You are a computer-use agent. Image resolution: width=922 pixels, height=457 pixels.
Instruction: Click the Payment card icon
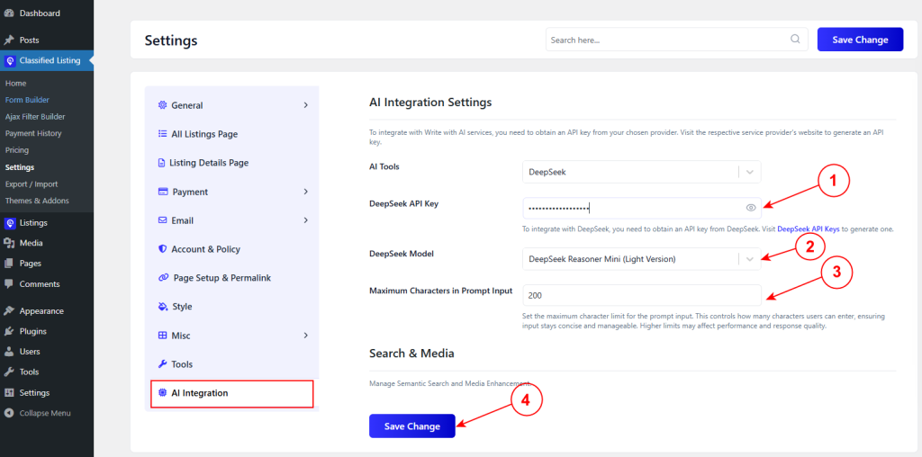coord(163,192)
